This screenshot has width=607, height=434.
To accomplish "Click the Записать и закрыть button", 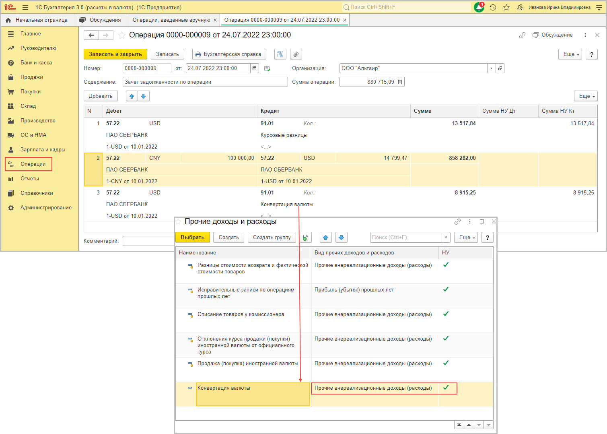I will 115,54.
